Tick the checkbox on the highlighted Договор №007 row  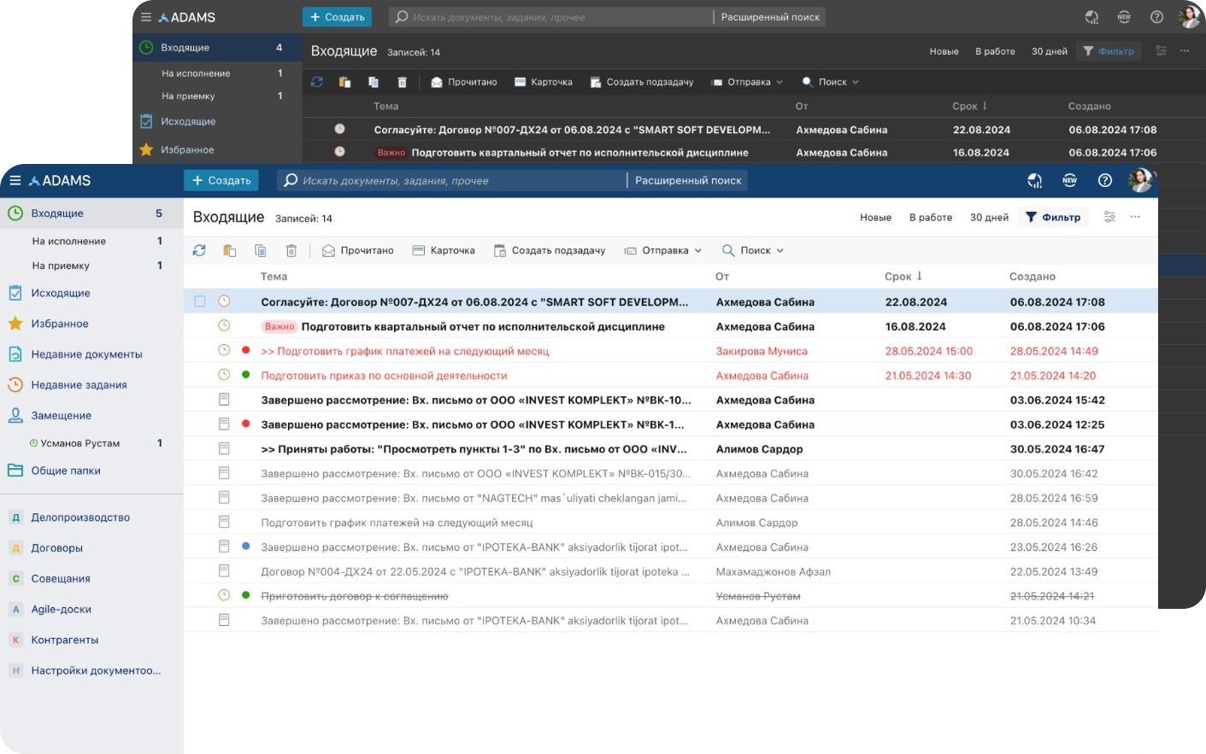pos(200,301)
